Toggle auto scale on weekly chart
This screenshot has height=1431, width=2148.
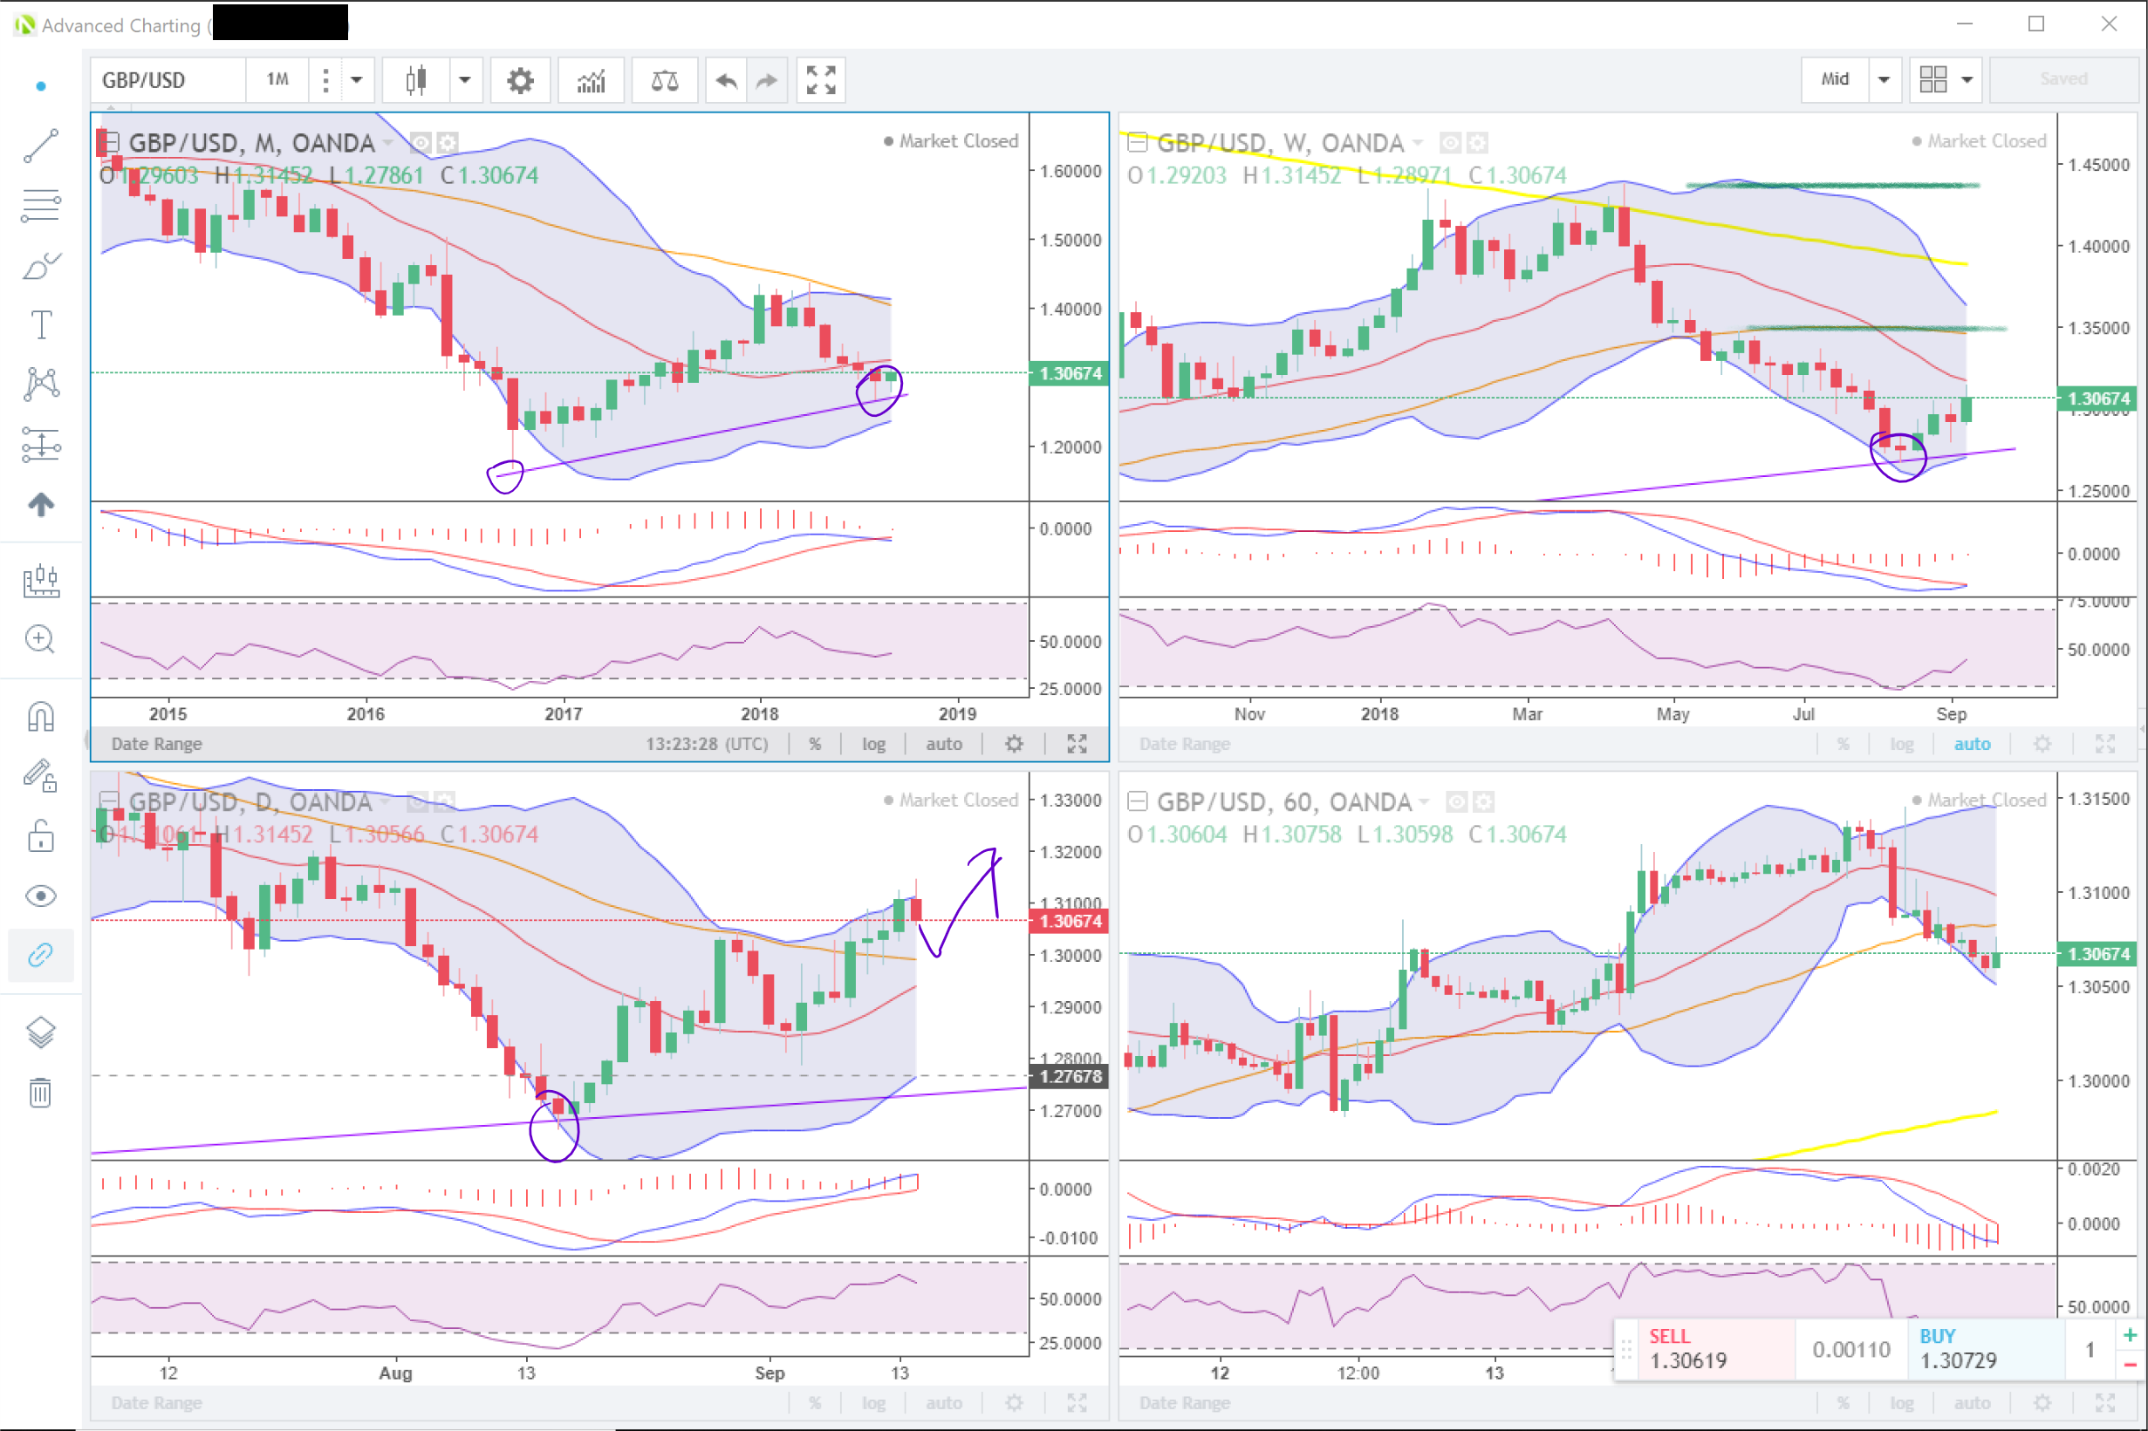pos(1971,744)
